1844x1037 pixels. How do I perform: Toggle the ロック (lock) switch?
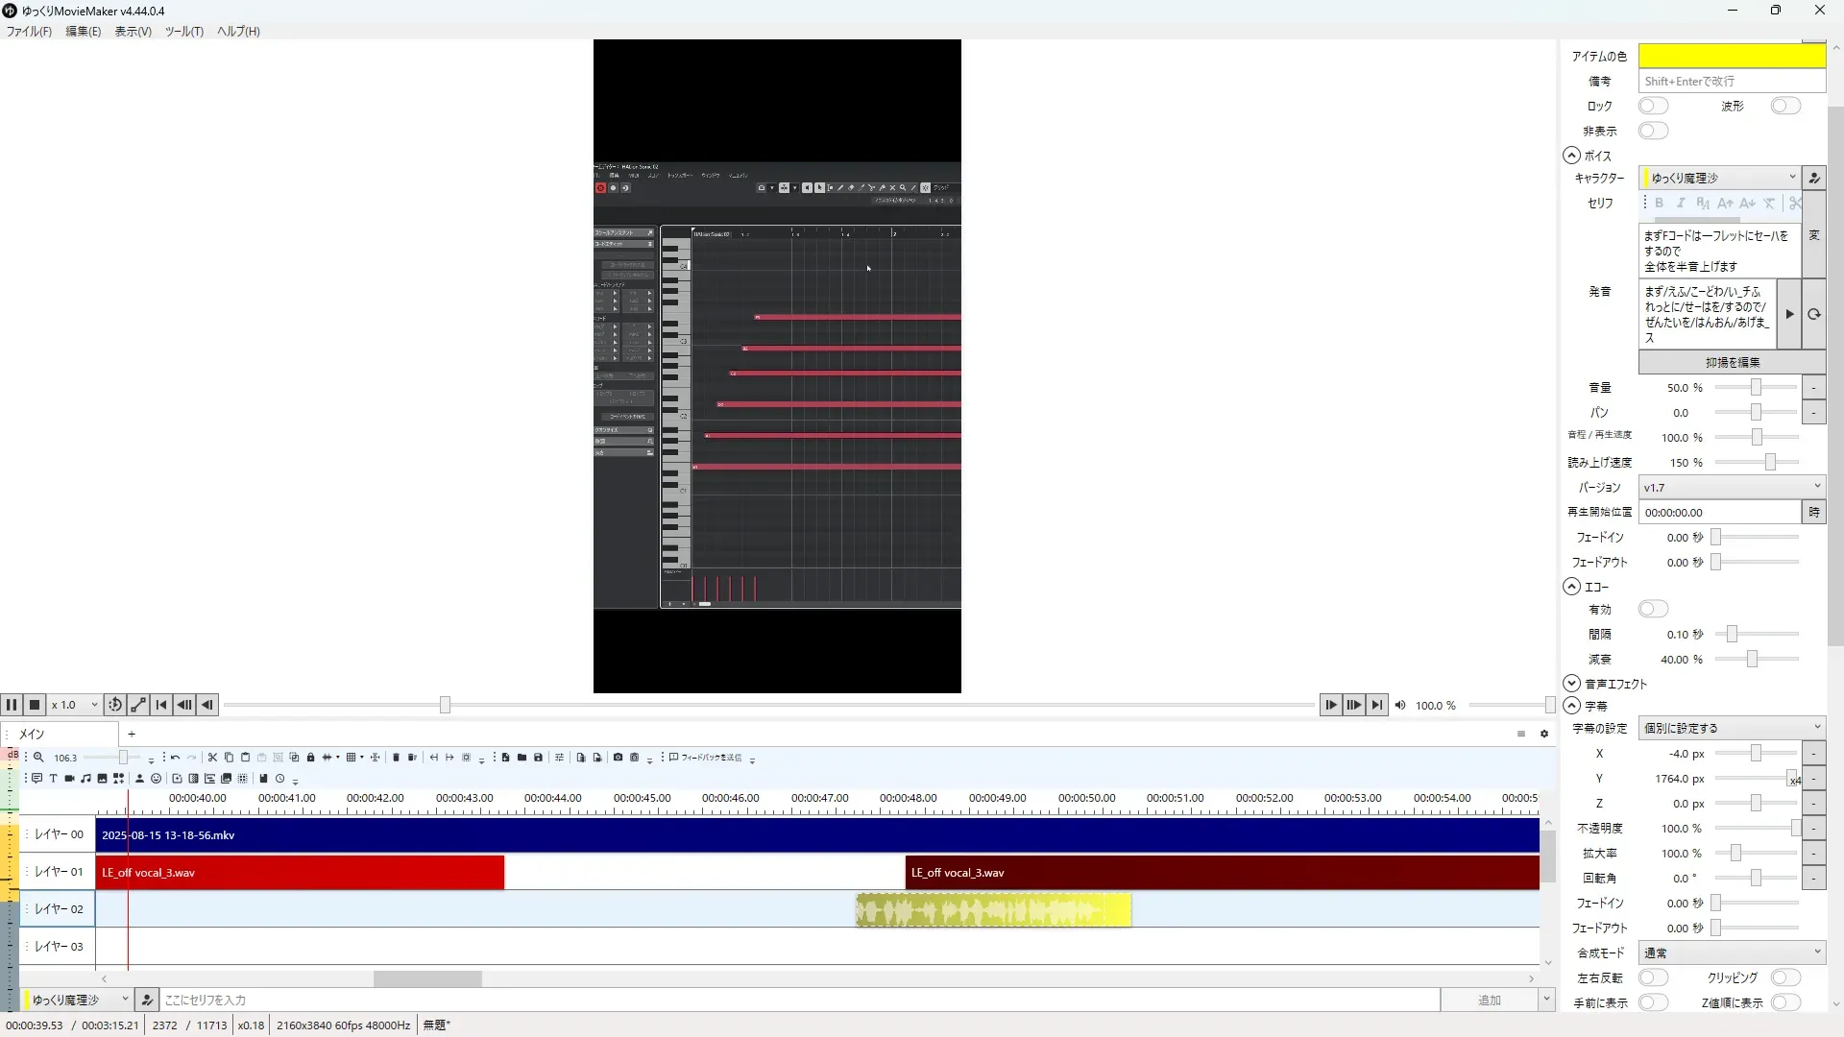[x=1653, y=106]
